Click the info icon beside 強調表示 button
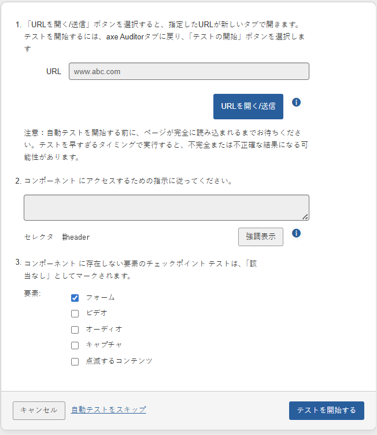Viewport: 377px width, 435px height. click(297, 233)
